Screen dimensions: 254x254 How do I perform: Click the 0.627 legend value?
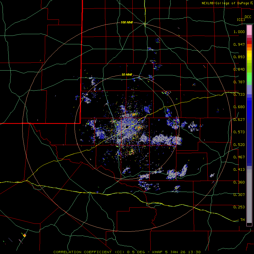pyautogui.click(x=239, y=120)
